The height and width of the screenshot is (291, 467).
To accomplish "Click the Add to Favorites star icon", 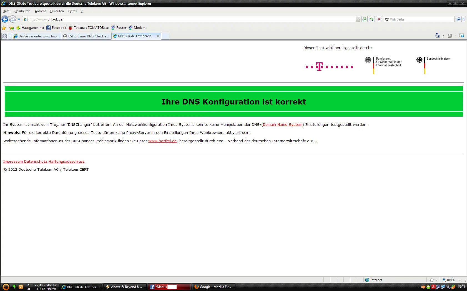I will [12, 28].
